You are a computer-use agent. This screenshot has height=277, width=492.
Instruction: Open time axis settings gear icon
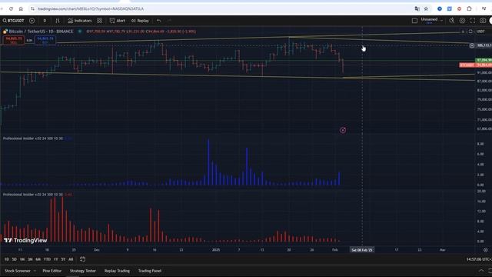[485, 250]
